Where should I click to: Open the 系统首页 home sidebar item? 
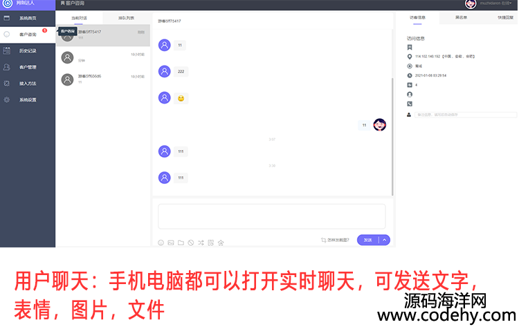click(28, 18)
